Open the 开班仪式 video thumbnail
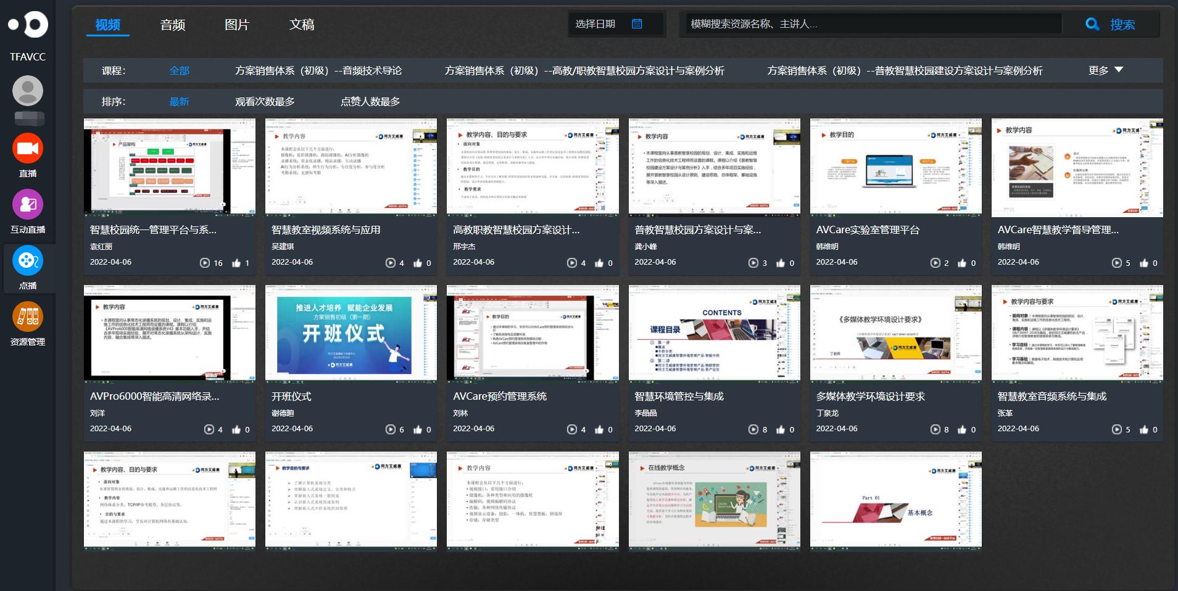Screen dimensions: 1178x591 [350, 333]
